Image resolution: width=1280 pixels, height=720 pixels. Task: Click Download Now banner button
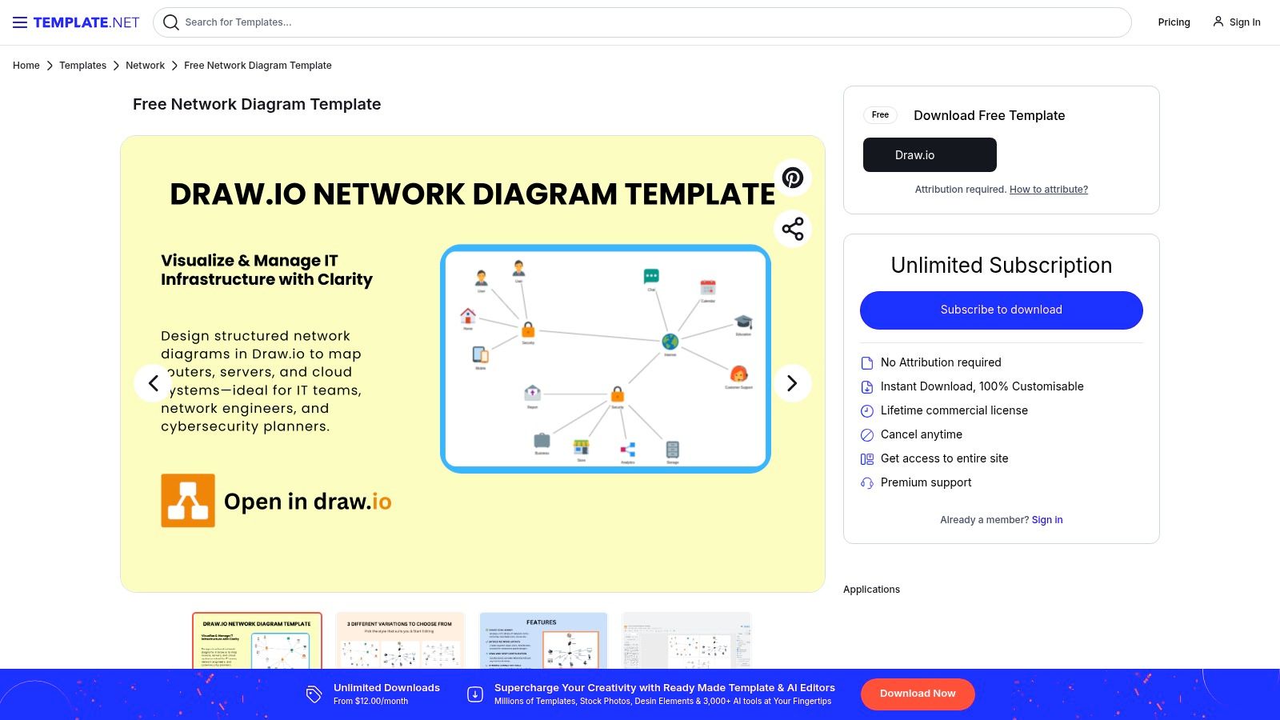click(918, 694)
